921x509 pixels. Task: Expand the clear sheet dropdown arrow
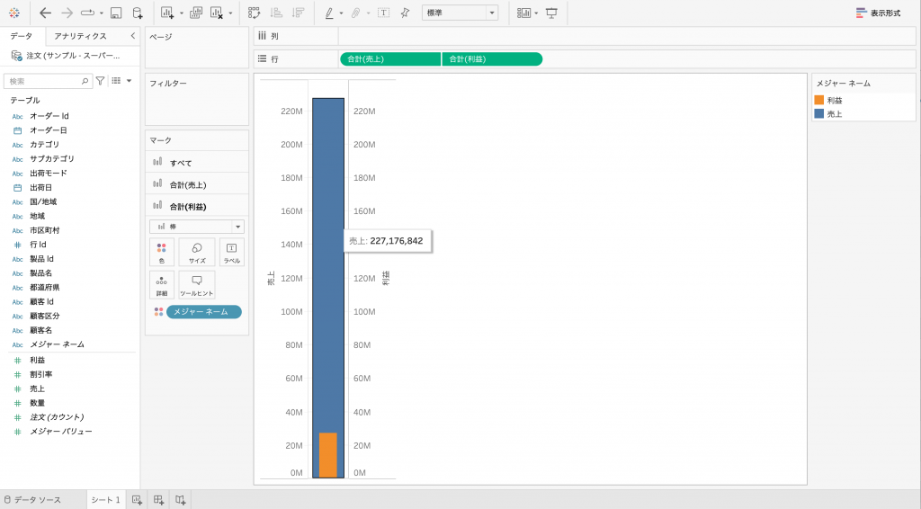tap(230, 13)
